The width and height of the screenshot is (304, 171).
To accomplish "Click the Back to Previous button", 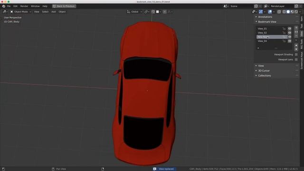I will (64, 6).
